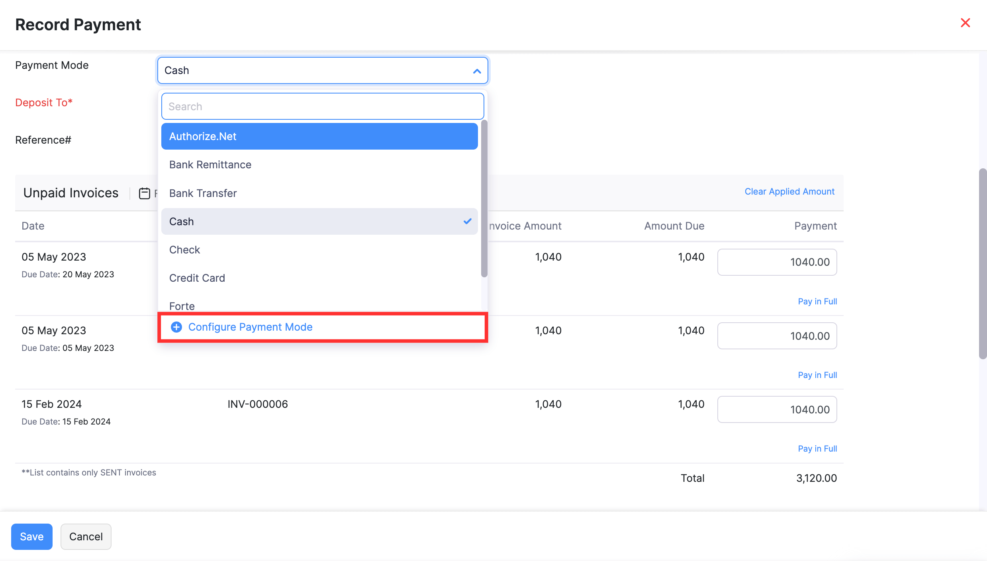Click Pay in Full for invoice INV-000006
This screenshot has height=561, width=987.
click(x=817, y=448)
